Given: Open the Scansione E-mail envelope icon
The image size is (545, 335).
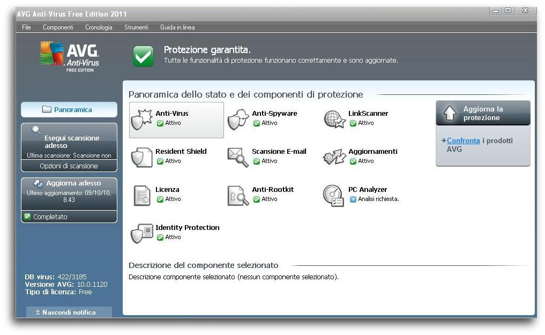Looking at the screenshot, I should tap(238, 158).
